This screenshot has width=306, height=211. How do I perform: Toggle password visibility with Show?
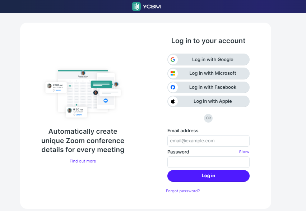coord(244,152)
